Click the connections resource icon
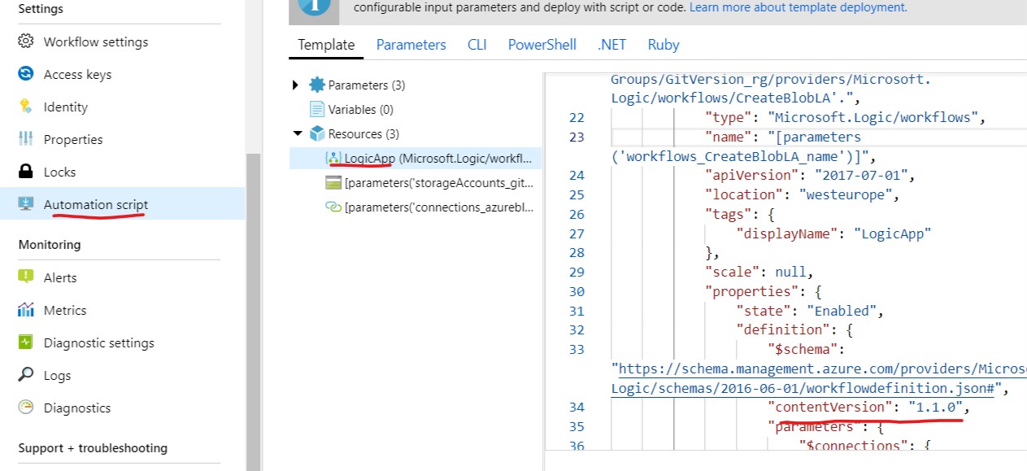 333,207
